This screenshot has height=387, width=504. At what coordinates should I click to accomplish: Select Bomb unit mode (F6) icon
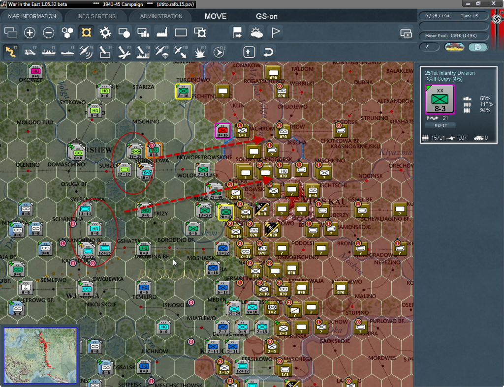coord(105,52)
